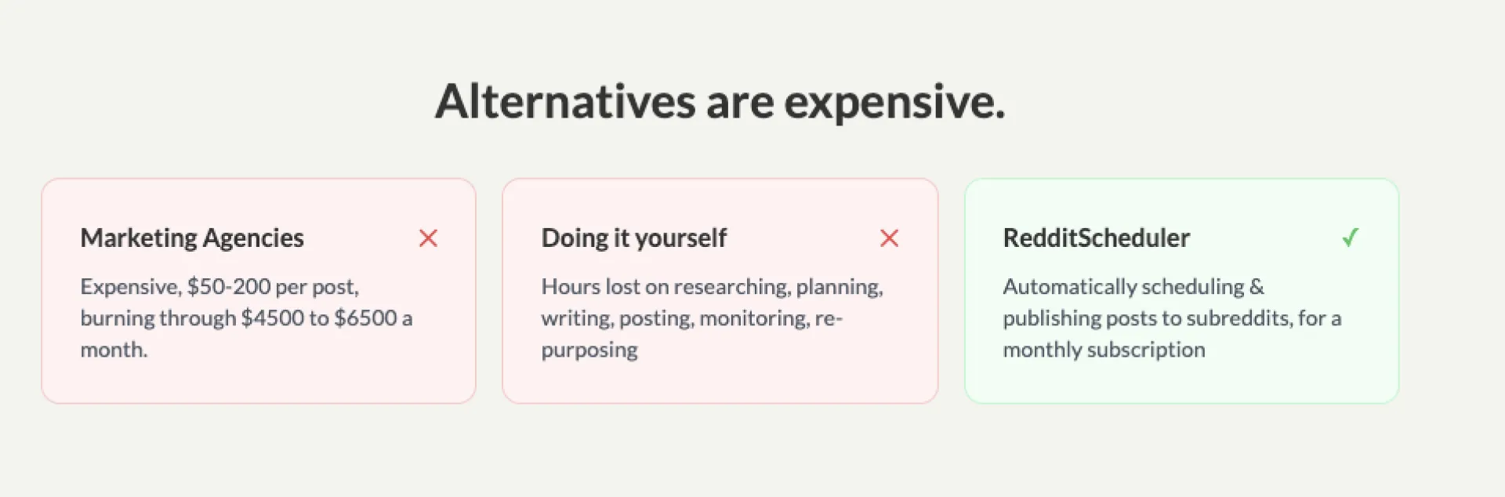Click the trailing "month." word in the agencies card
1505x497 pixels.
[114, 350]
